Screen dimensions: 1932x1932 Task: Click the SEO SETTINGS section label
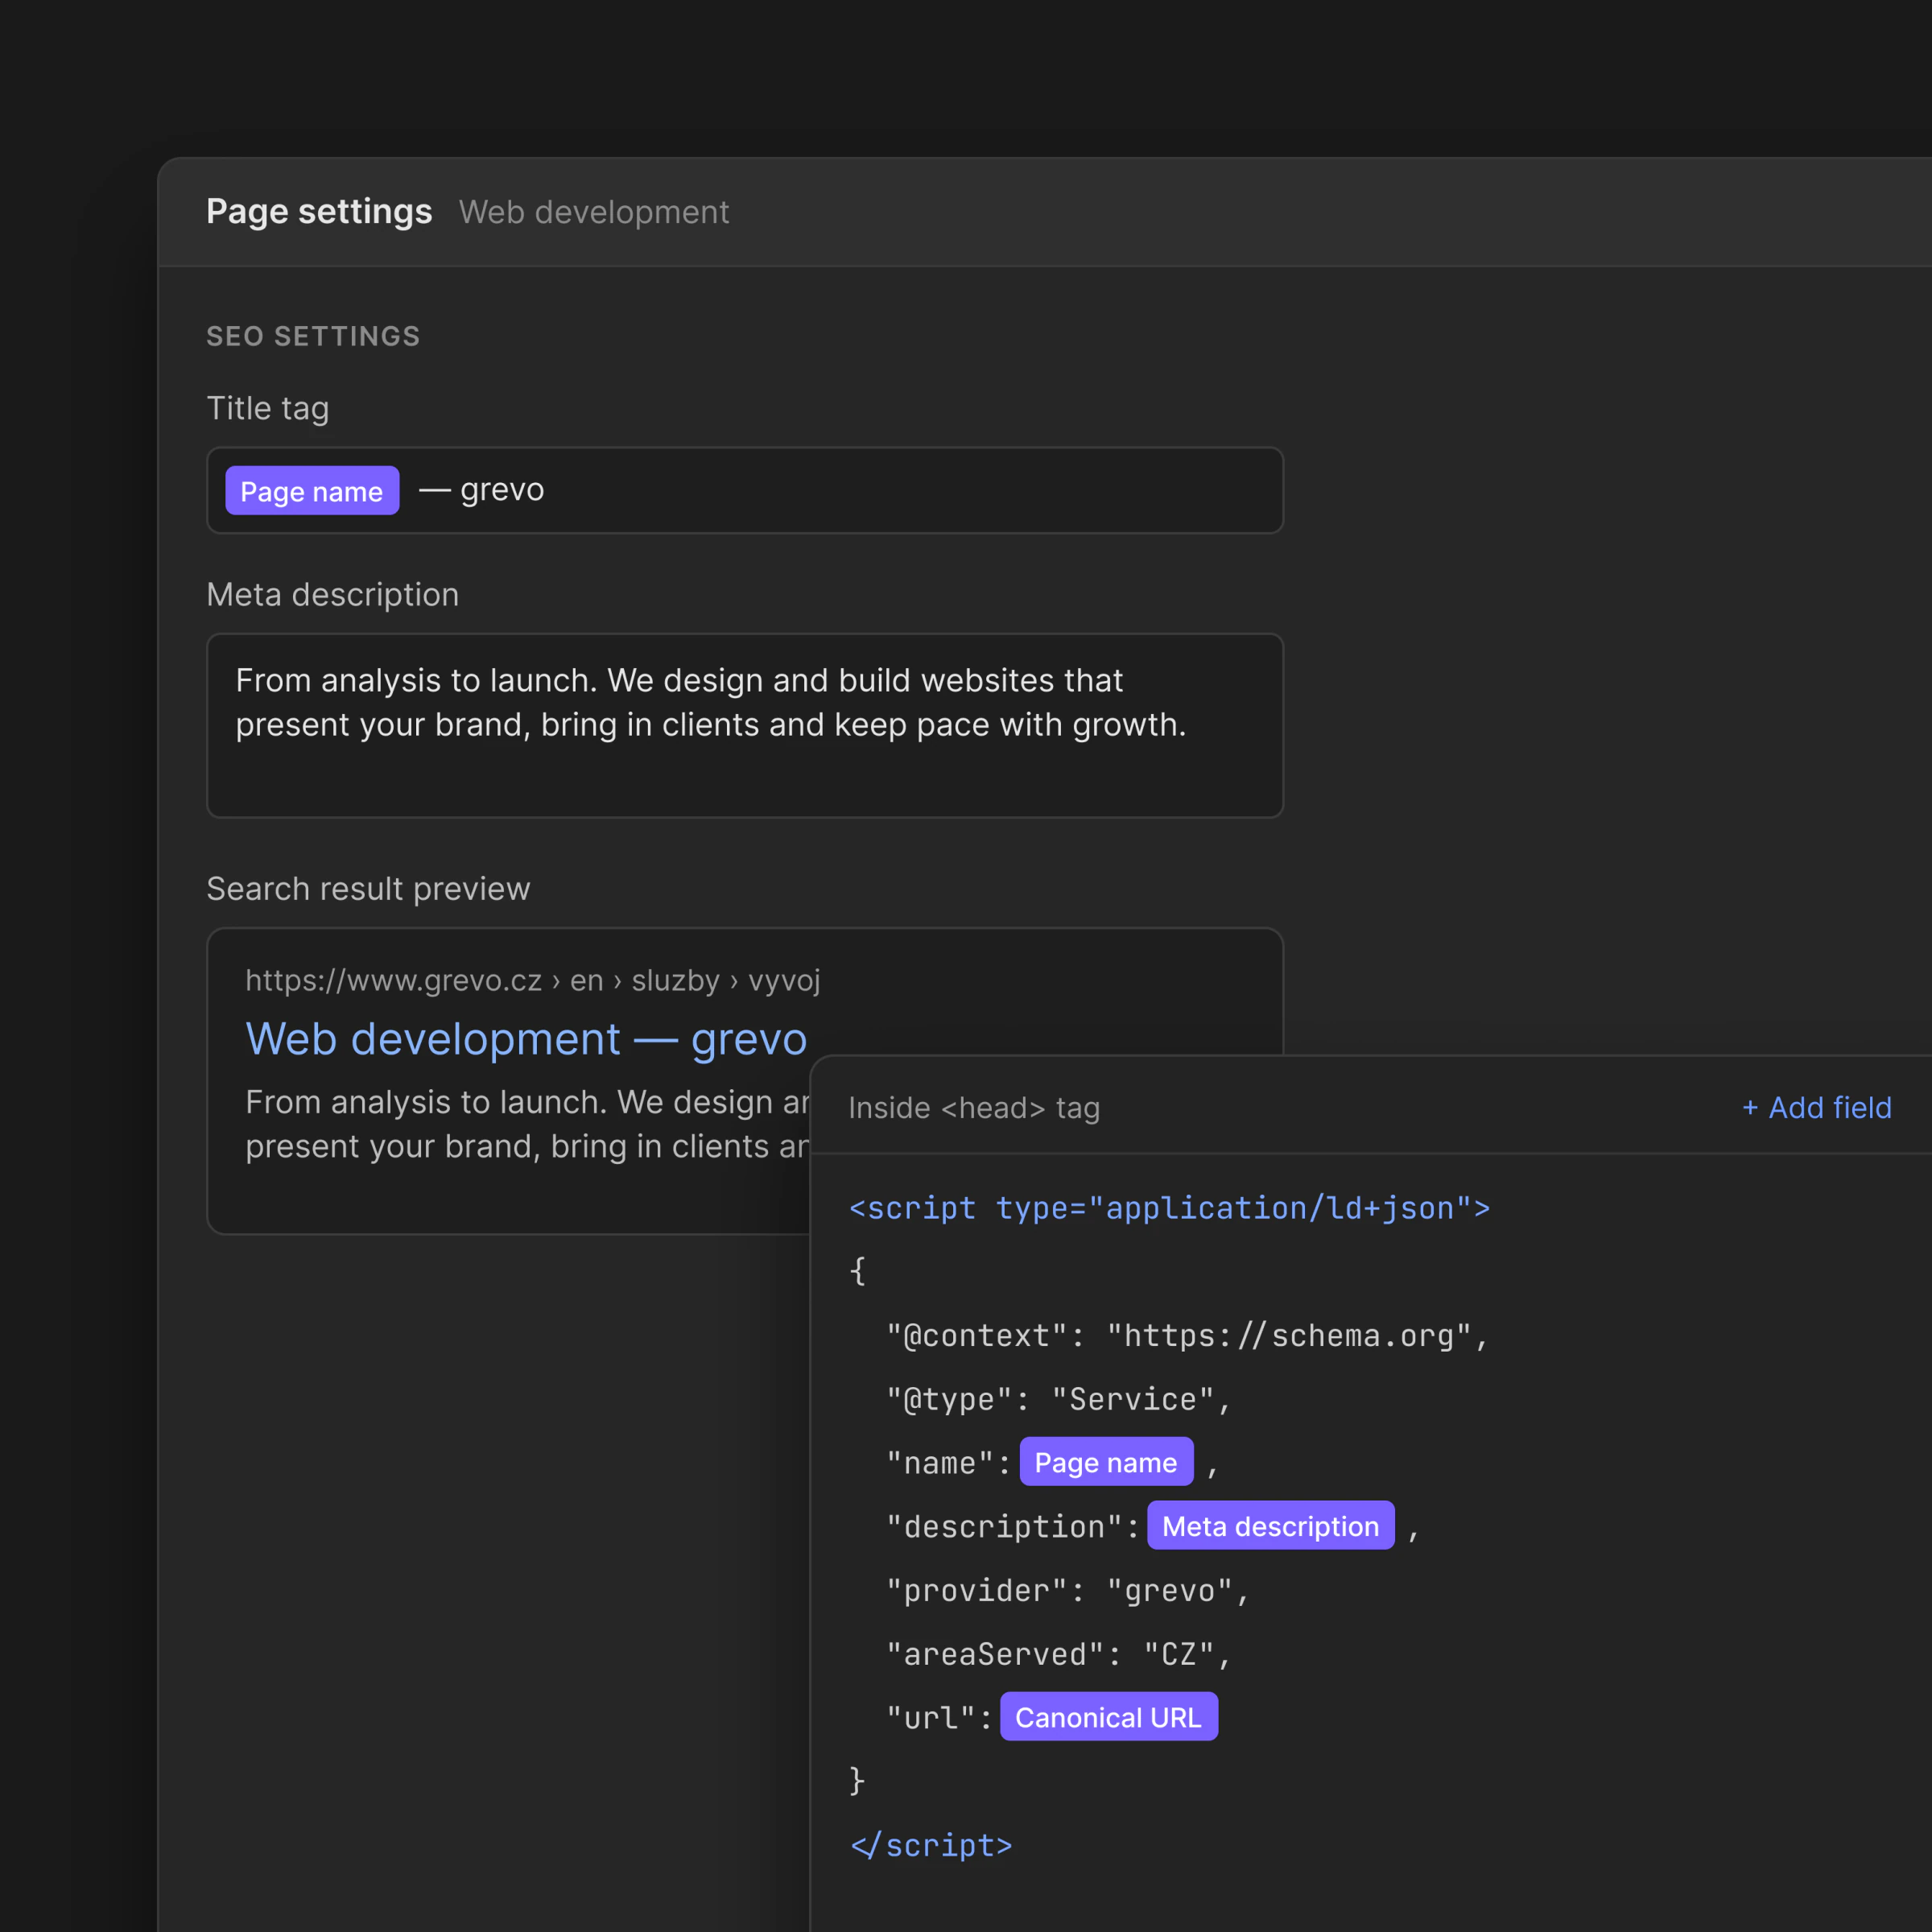point(313,336)
